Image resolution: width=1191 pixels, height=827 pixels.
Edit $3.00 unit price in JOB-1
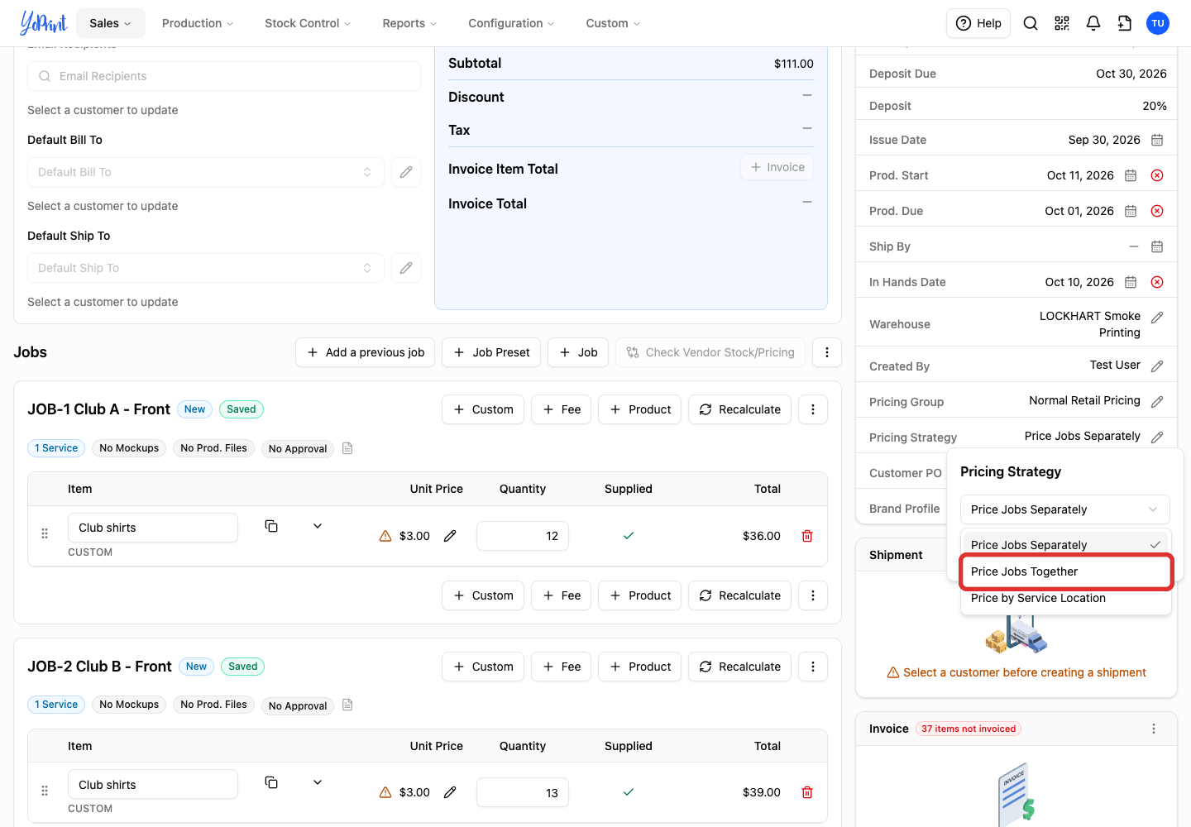point(450,536)
